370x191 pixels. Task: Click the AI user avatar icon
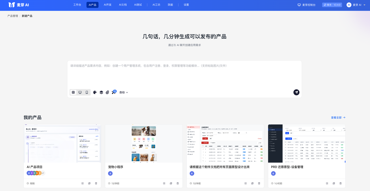click(x=349, y=5)
